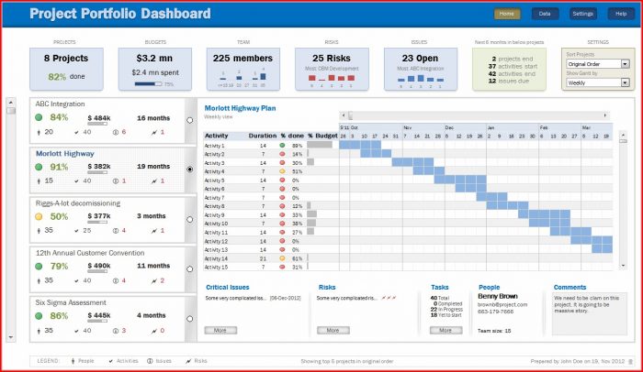Select the Morlott Highway project radio button

tap(189, 169)
